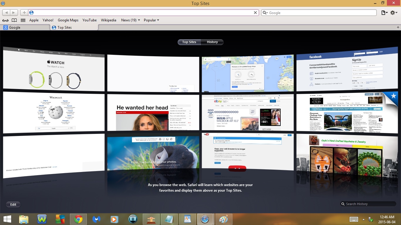Open the library building taskbar icon

[x=151, y=219]
